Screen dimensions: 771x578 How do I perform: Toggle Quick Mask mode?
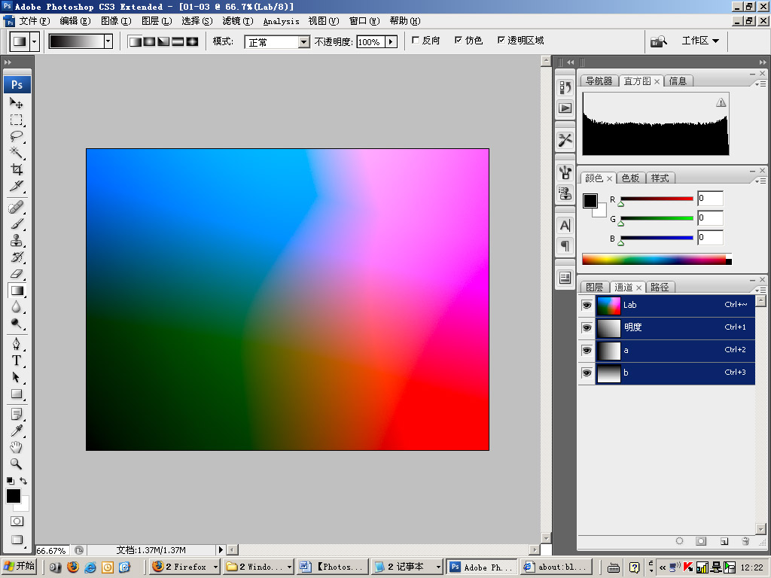click(x=17, y=521)
